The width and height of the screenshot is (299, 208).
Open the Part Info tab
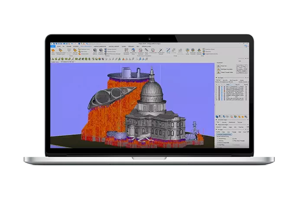point(225,80)
